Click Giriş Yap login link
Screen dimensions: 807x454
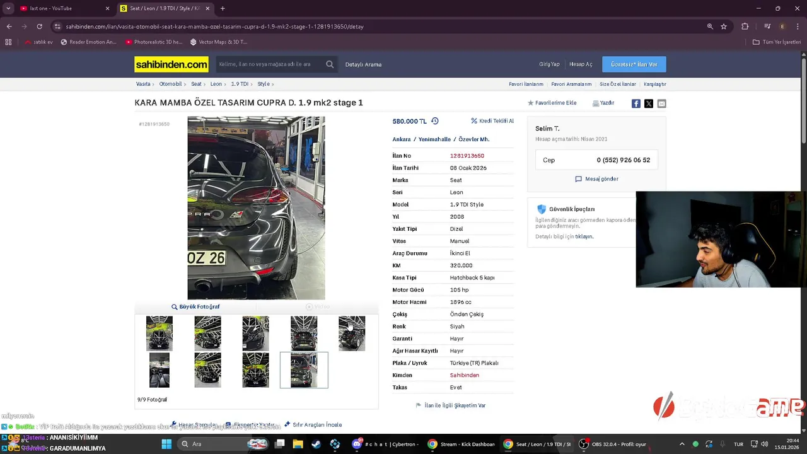[x=549, y=64]
